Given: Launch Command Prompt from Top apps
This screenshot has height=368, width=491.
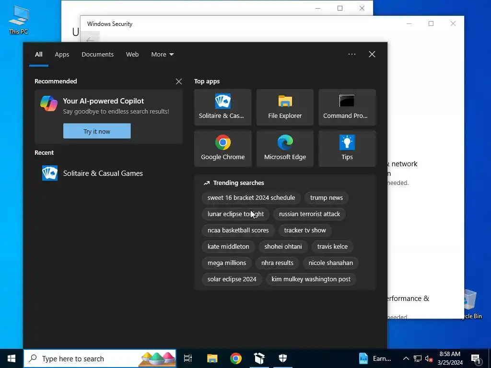Looking at the screenshot, I should (347, 107).
